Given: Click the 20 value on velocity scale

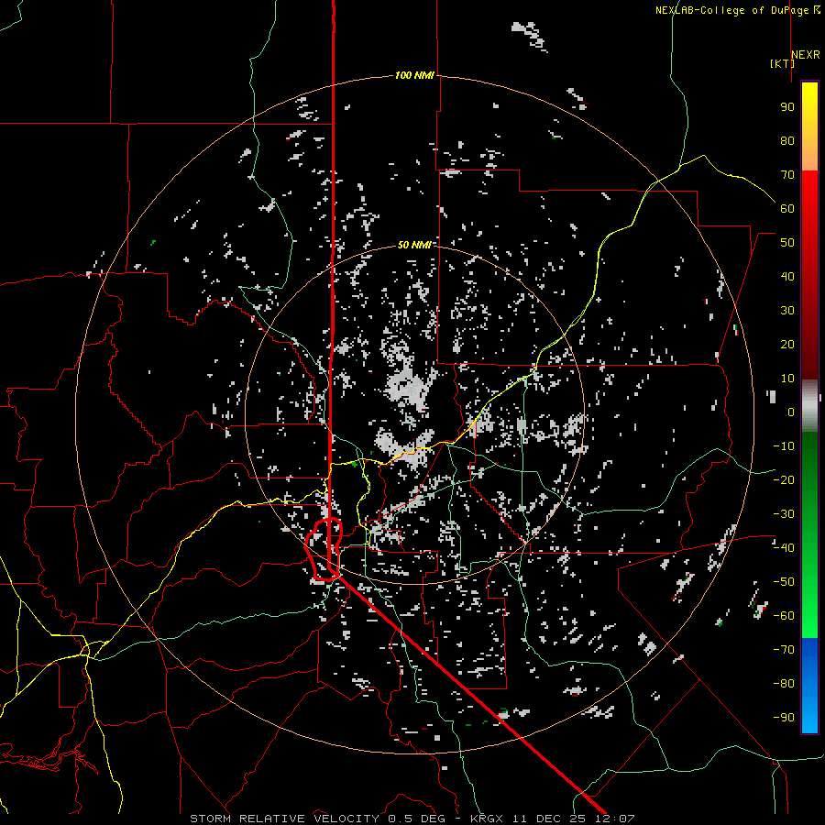Looking at the screenshot, I should coord(787,344).
